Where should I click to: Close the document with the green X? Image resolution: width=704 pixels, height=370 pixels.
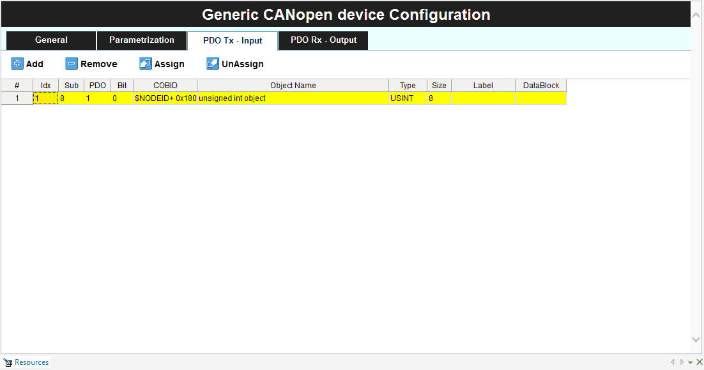[x=700, y=362]
